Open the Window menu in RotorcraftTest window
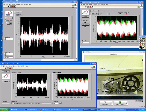This screenshot has width=146, height=111. tap(23, 66)
